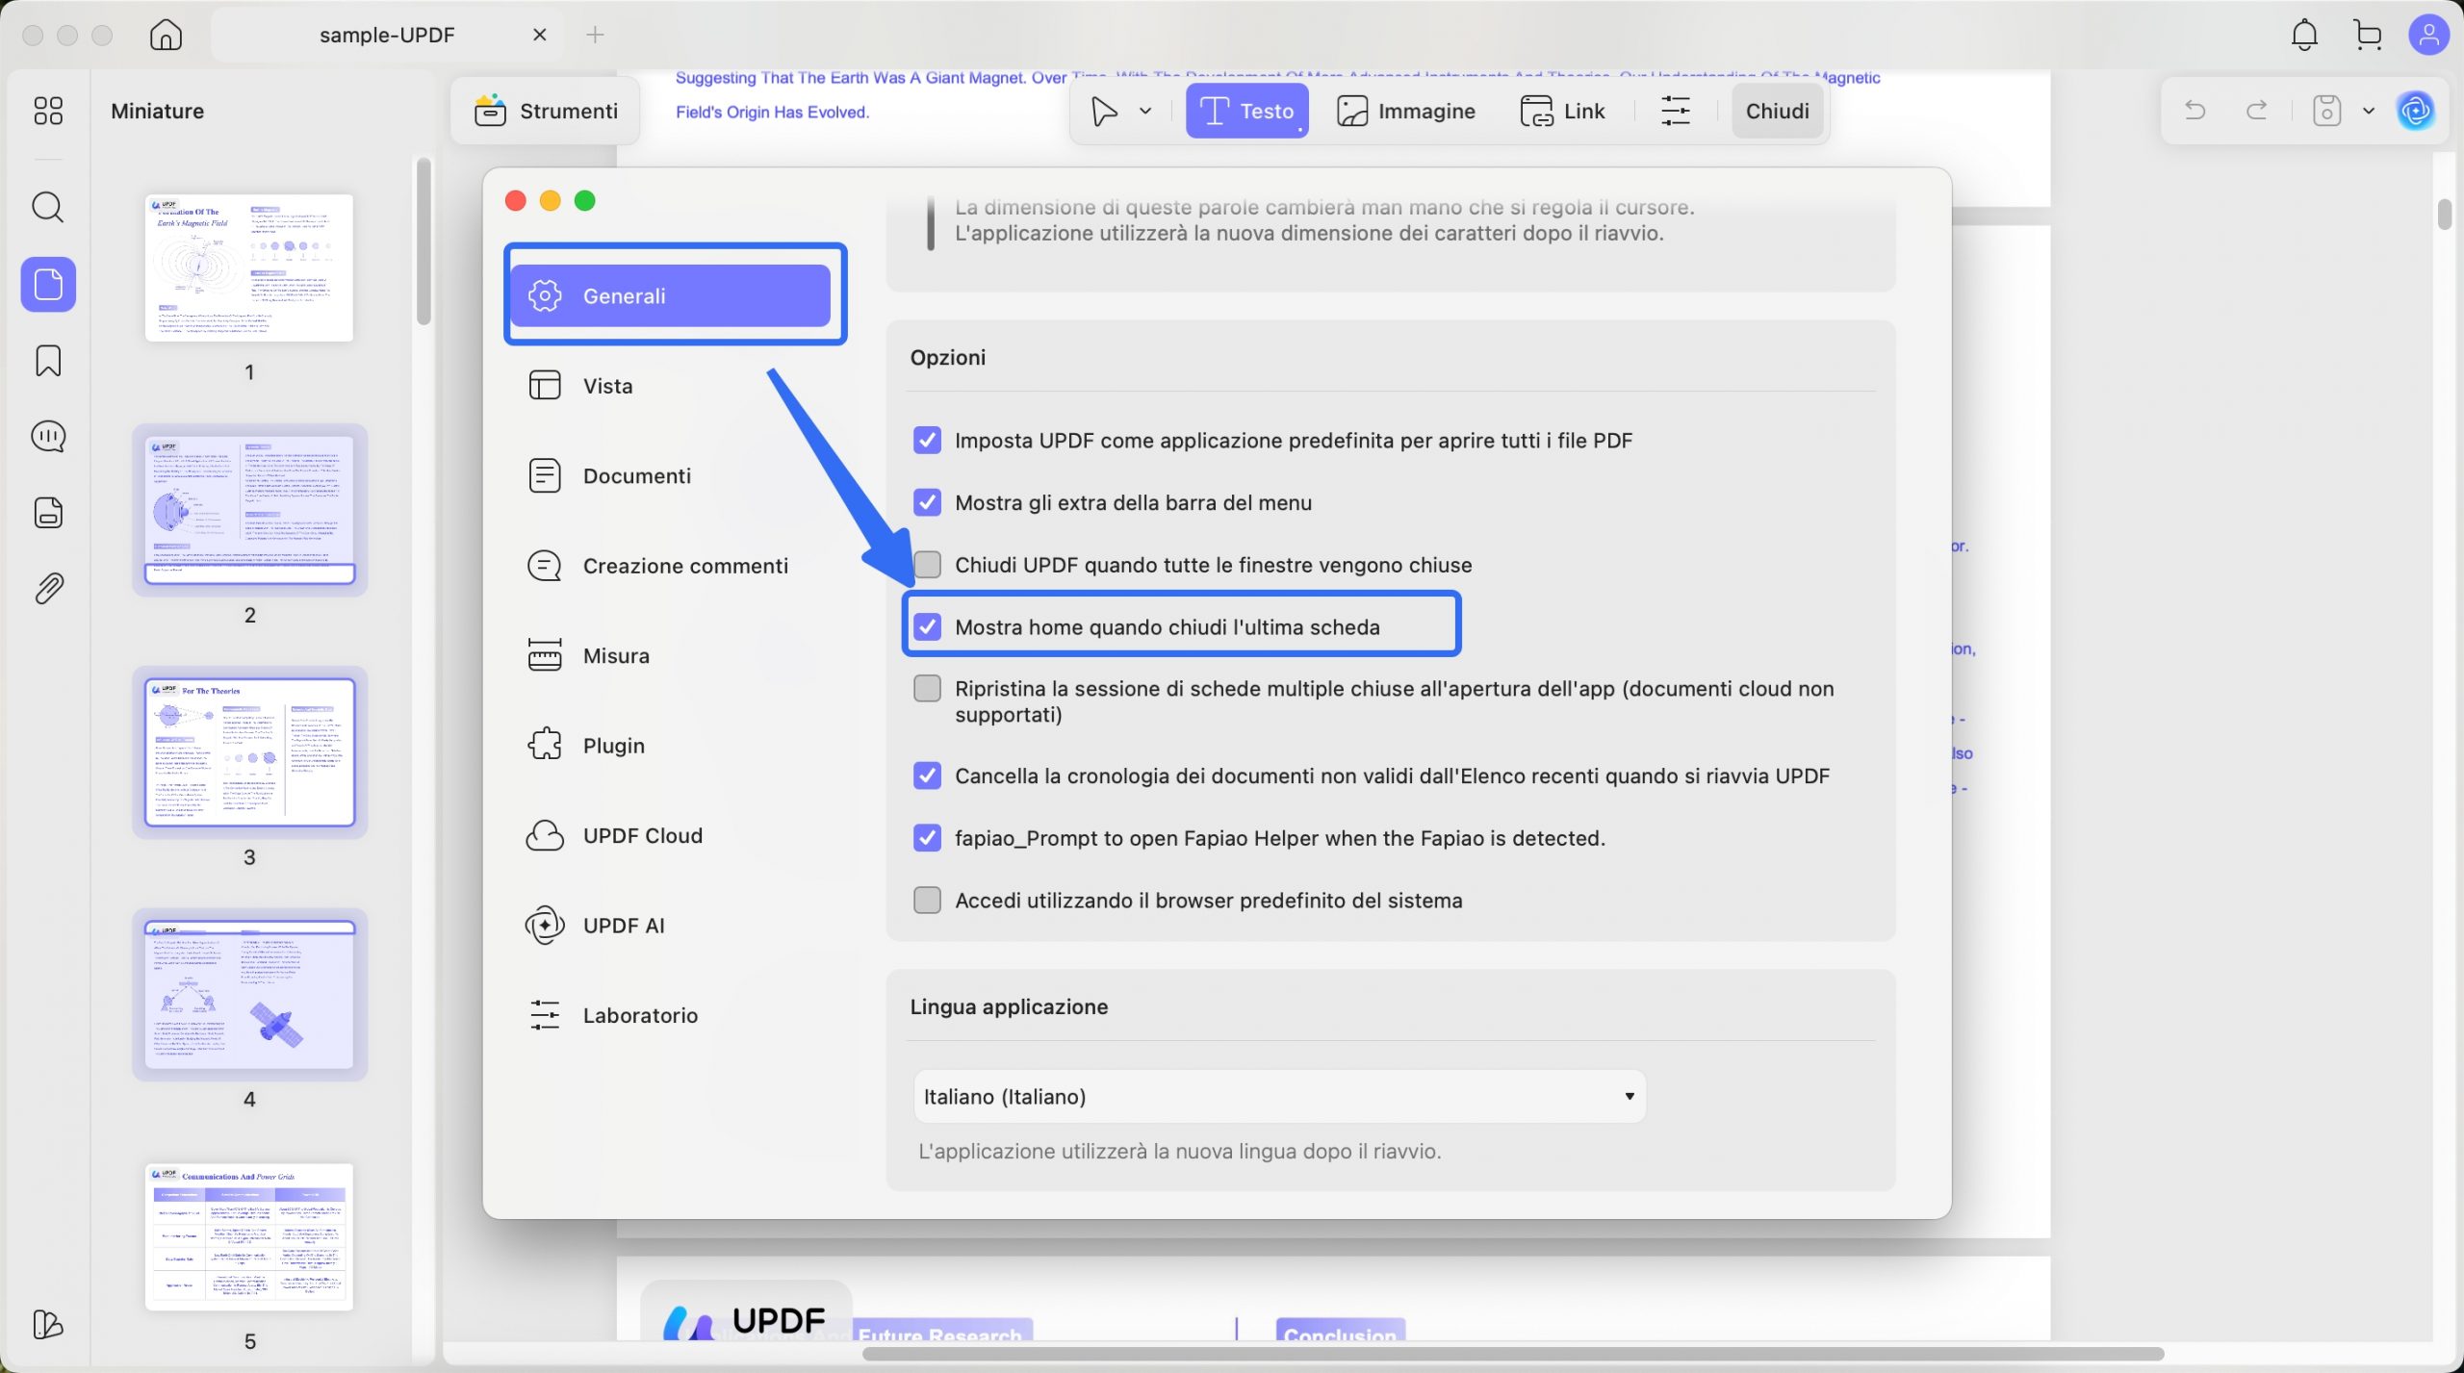Click the Strumenti button
This screenshot has height=1373, width=2464.
point(546,111)
